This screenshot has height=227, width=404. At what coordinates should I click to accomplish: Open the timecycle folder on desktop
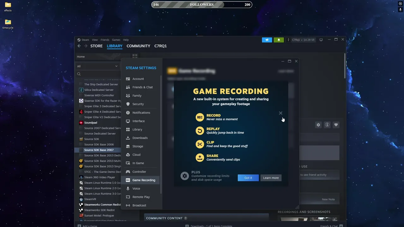(x=8, y=24)
